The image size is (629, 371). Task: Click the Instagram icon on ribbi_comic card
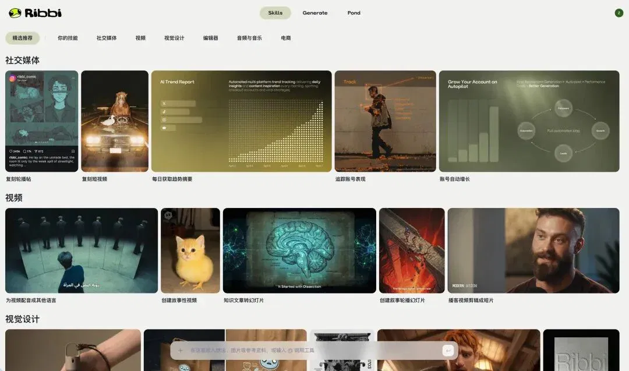tap(12, 78)
